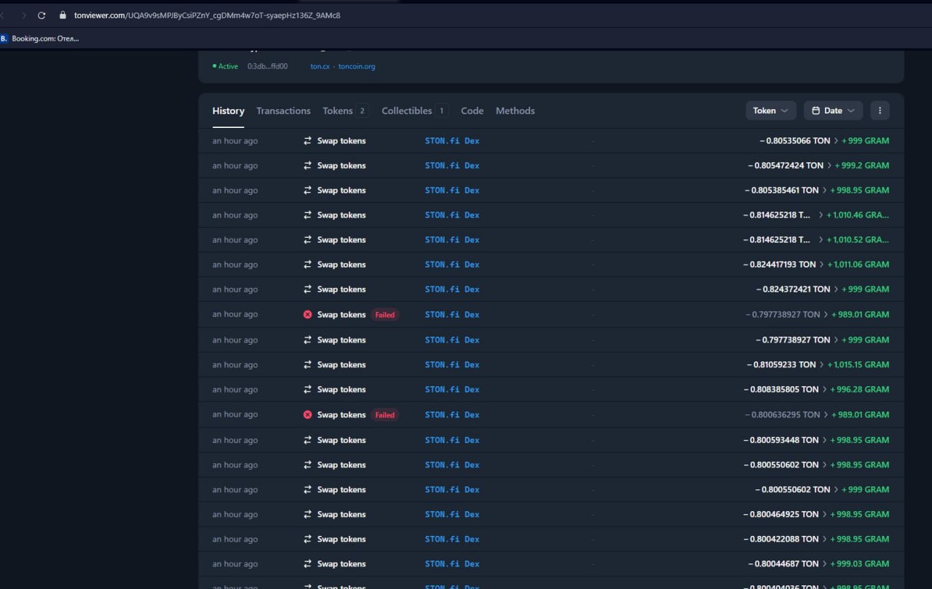Click the red failed icon for -0.800636295 TON swap
The image size is (932, 589).
tap(307, 415)
